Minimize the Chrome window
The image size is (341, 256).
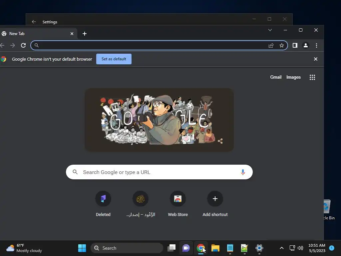(x=285, y=30)
